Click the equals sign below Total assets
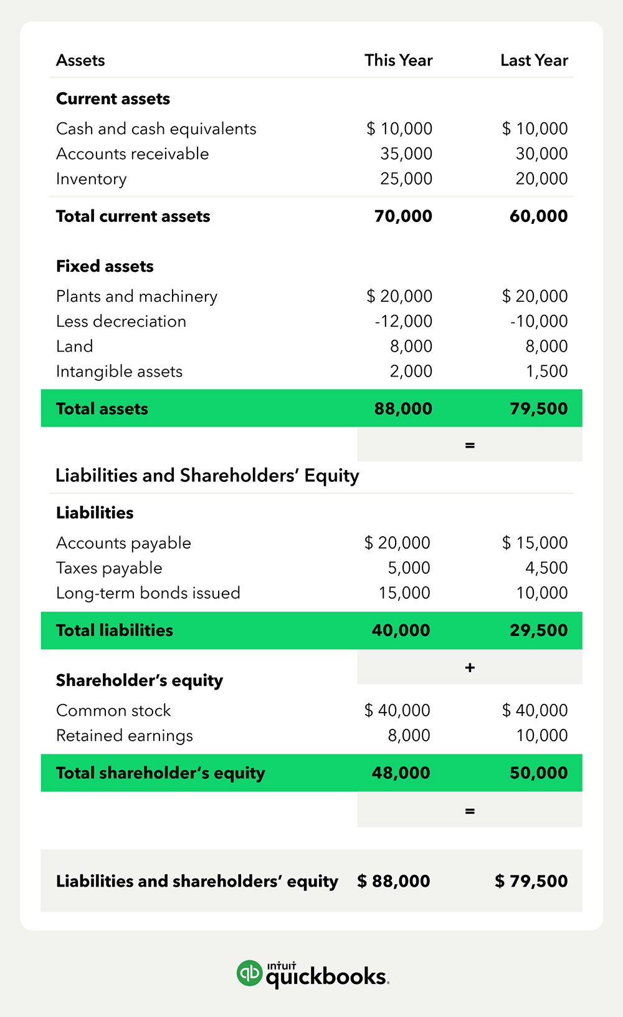 470,445
